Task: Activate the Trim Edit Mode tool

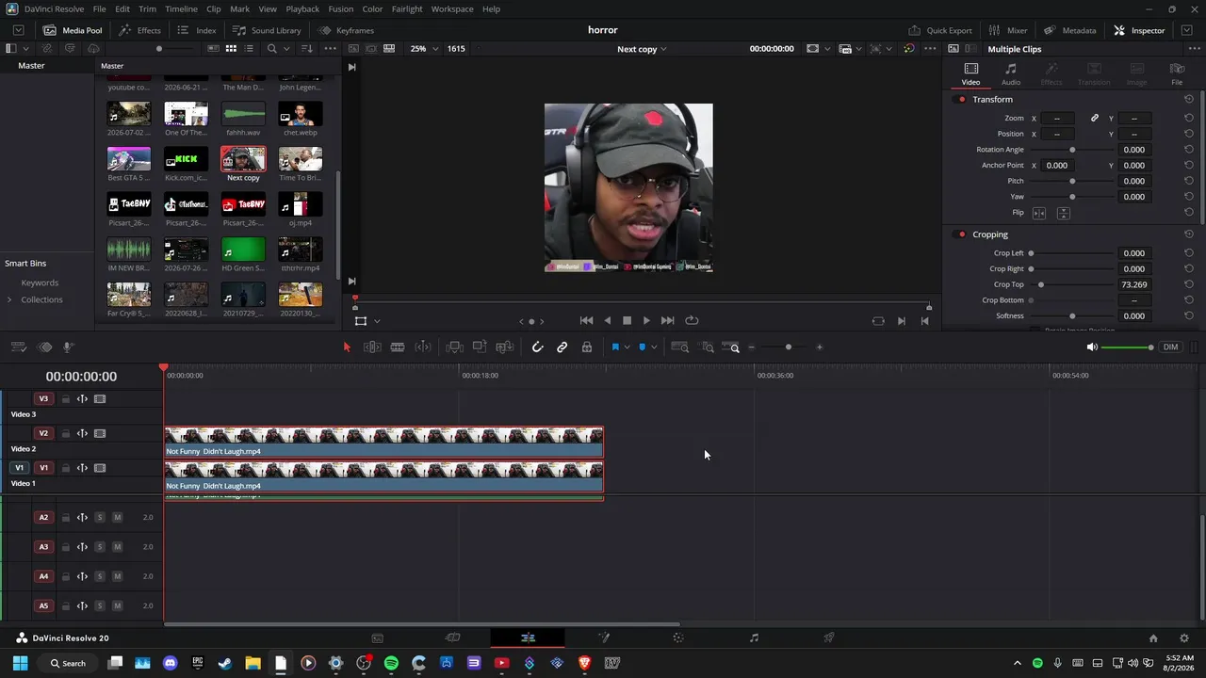Action: point(372,347)
